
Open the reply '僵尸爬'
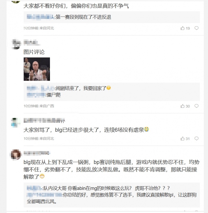pyautogui.click(x=53, y=95)
